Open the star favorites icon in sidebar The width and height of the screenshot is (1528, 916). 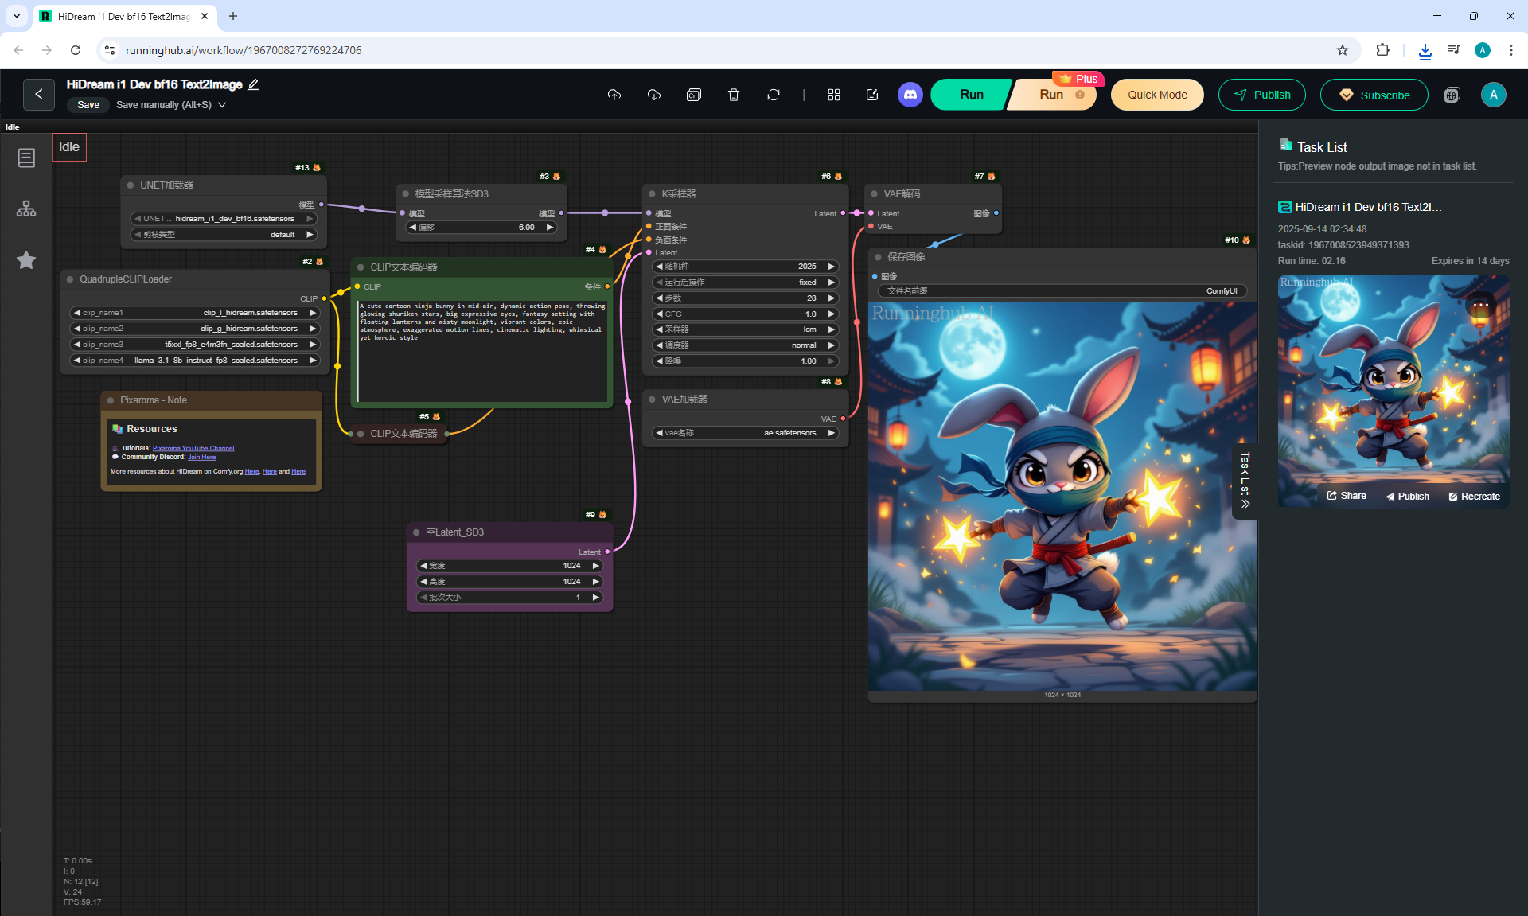click(x=26, y=260)
